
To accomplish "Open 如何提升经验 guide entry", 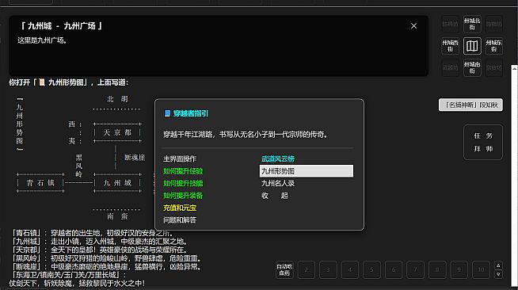I will [x=183, y=171].
